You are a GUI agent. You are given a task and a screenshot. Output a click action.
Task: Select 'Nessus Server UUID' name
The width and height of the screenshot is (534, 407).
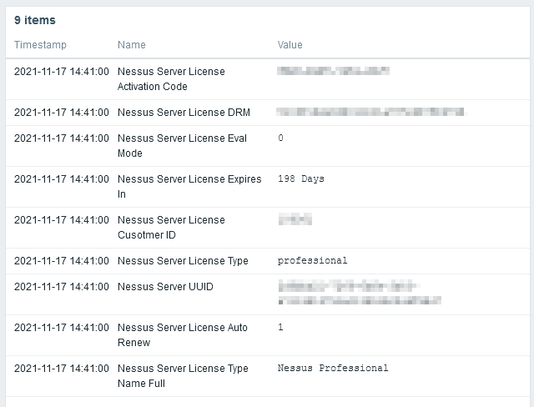[x=165, y=287]
